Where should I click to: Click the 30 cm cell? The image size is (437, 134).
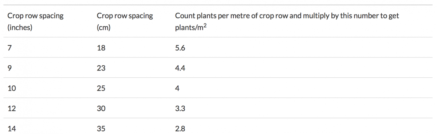[101, 108]
